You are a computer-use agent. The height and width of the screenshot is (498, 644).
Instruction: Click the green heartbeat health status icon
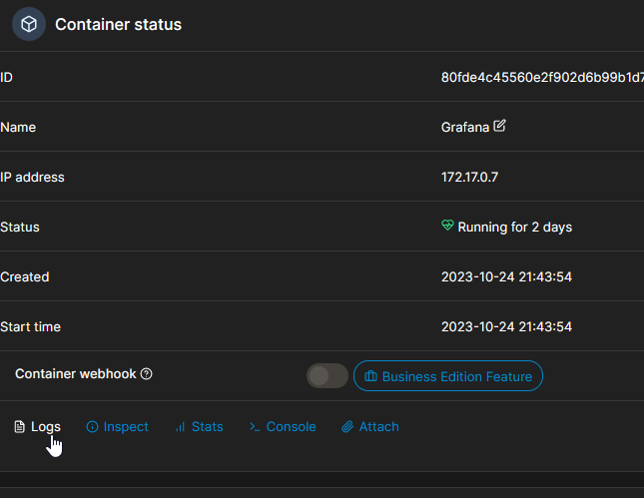click(x=447, y=225)
